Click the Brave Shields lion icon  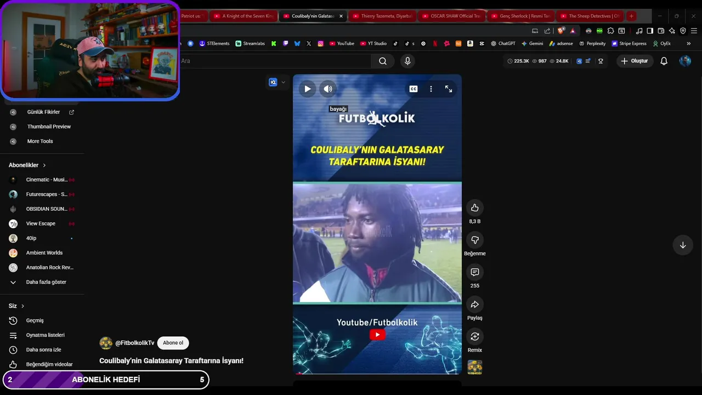click(561, 31)
